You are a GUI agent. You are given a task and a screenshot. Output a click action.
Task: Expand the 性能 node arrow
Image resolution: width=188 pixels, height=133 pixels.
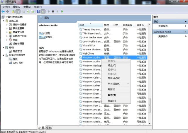point(7,40)
